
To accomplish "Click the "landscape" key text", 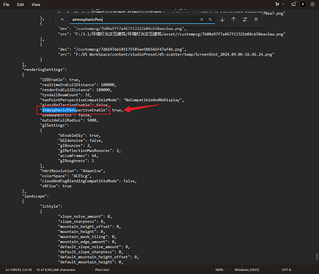I will click(35, 196).
